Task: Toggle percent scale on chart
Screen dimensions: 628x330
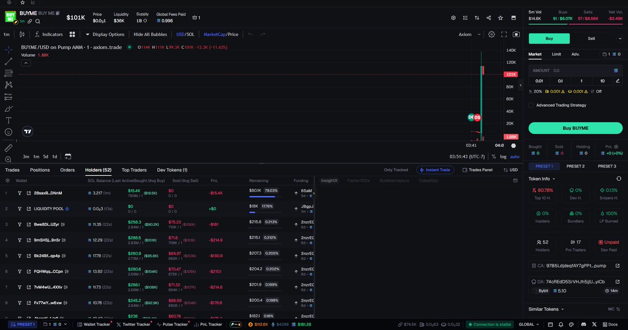Action: click(494, 156)
